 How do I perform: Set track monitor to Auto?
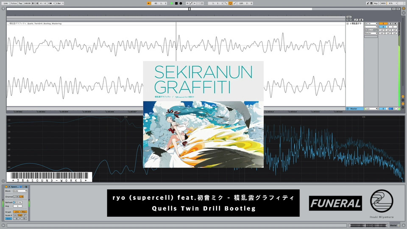[x=371, y=30]
